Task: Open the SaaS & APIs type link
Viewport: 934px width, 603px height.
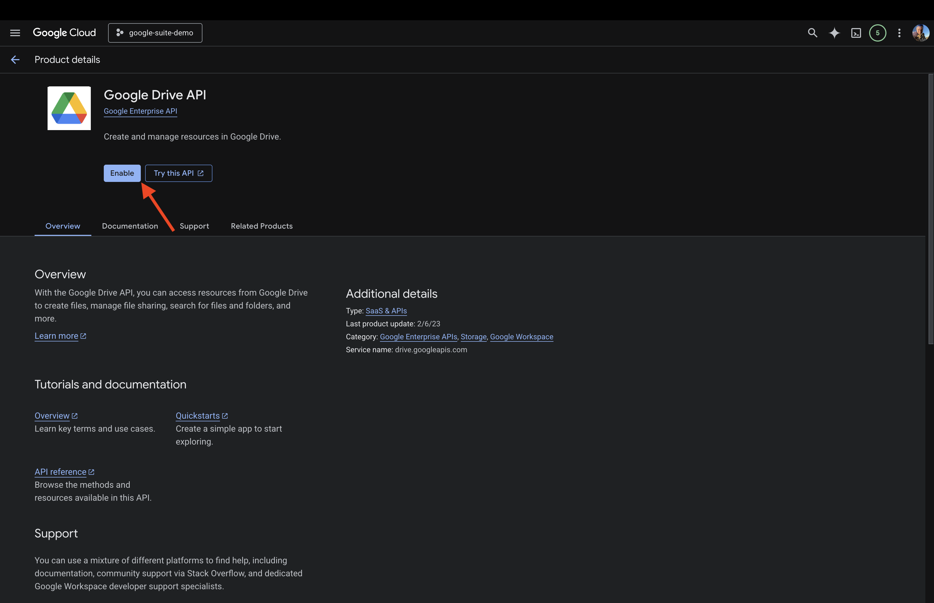Action: 386,311
